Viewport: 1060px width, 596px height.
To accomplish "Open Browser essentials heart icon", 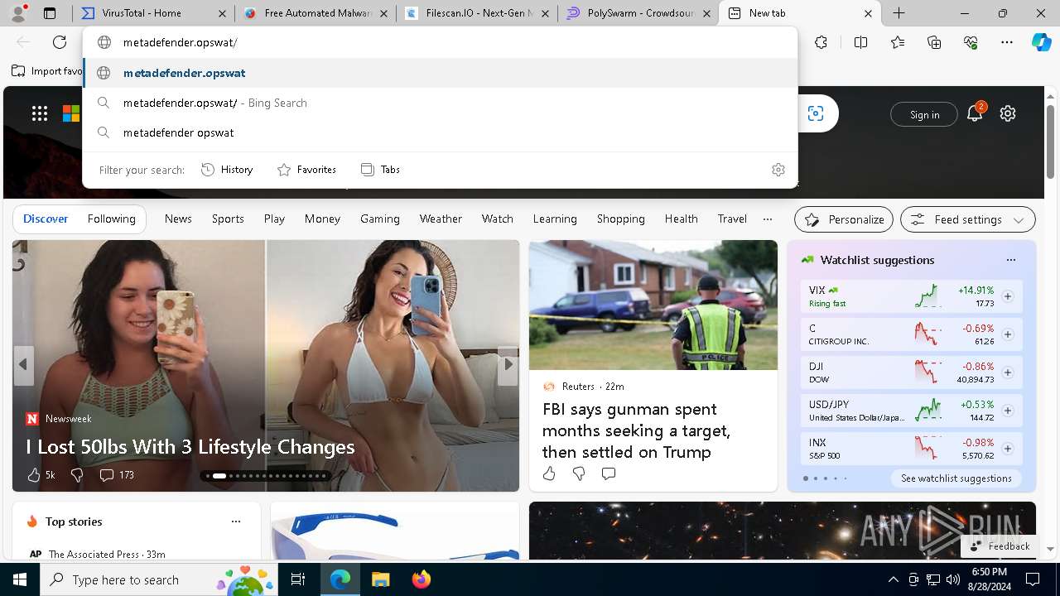I will point(971,42).
